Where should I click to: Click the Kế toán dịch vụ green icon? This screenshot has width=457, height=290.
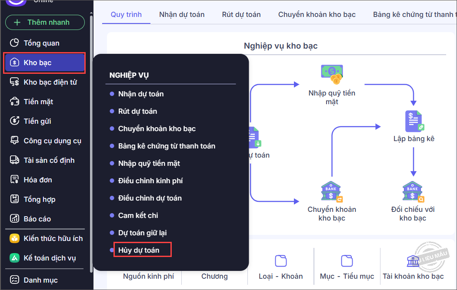[14, 258]
